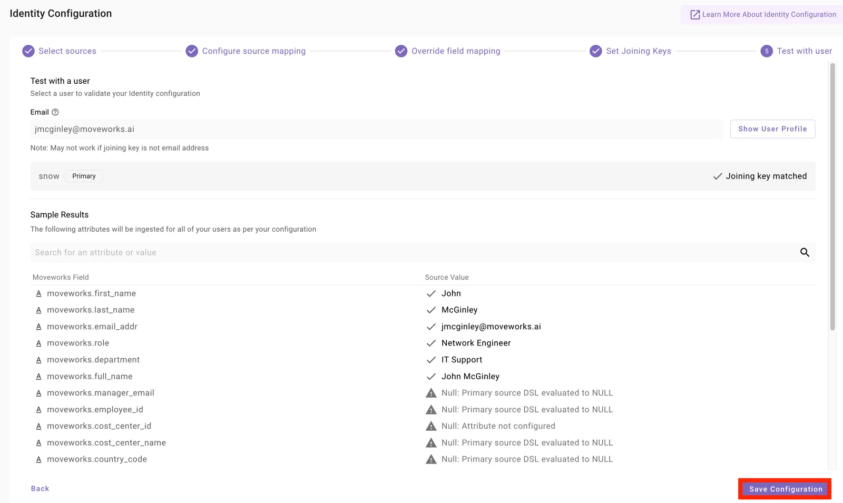This screenshot has width=843, height=503.
Task: Click the warning icon for moveworks.manager_email
Action: click(x=431, y=393)
